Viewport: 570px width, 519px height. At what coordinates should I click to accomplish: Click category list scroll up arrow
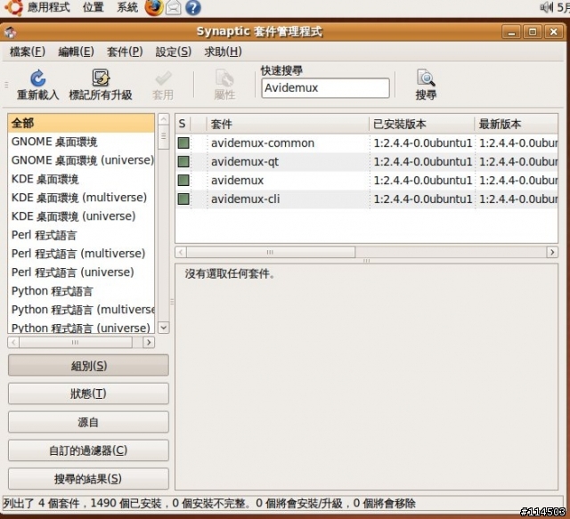click(x=164, y=119)
